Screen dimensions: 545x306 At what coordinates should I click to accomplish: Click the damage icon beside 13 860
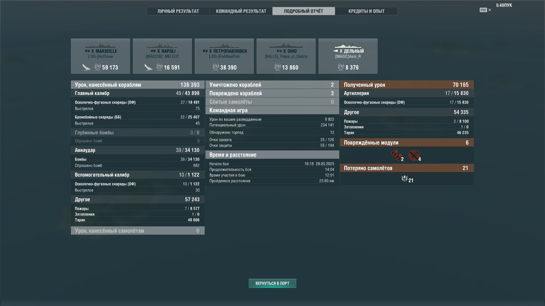(x=278, y=67)
